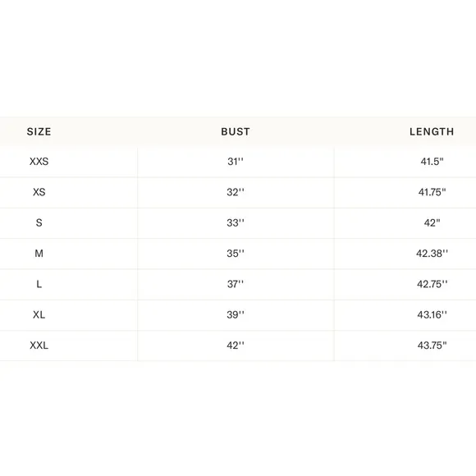Click the 41.75" length value

[432, 192]
